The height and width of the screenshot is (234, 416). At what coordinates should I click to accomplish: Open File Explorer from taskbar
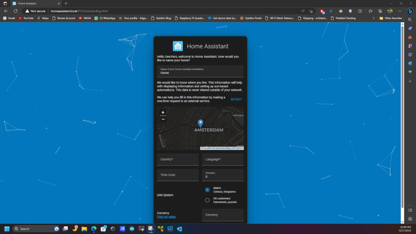coord(84,228)
